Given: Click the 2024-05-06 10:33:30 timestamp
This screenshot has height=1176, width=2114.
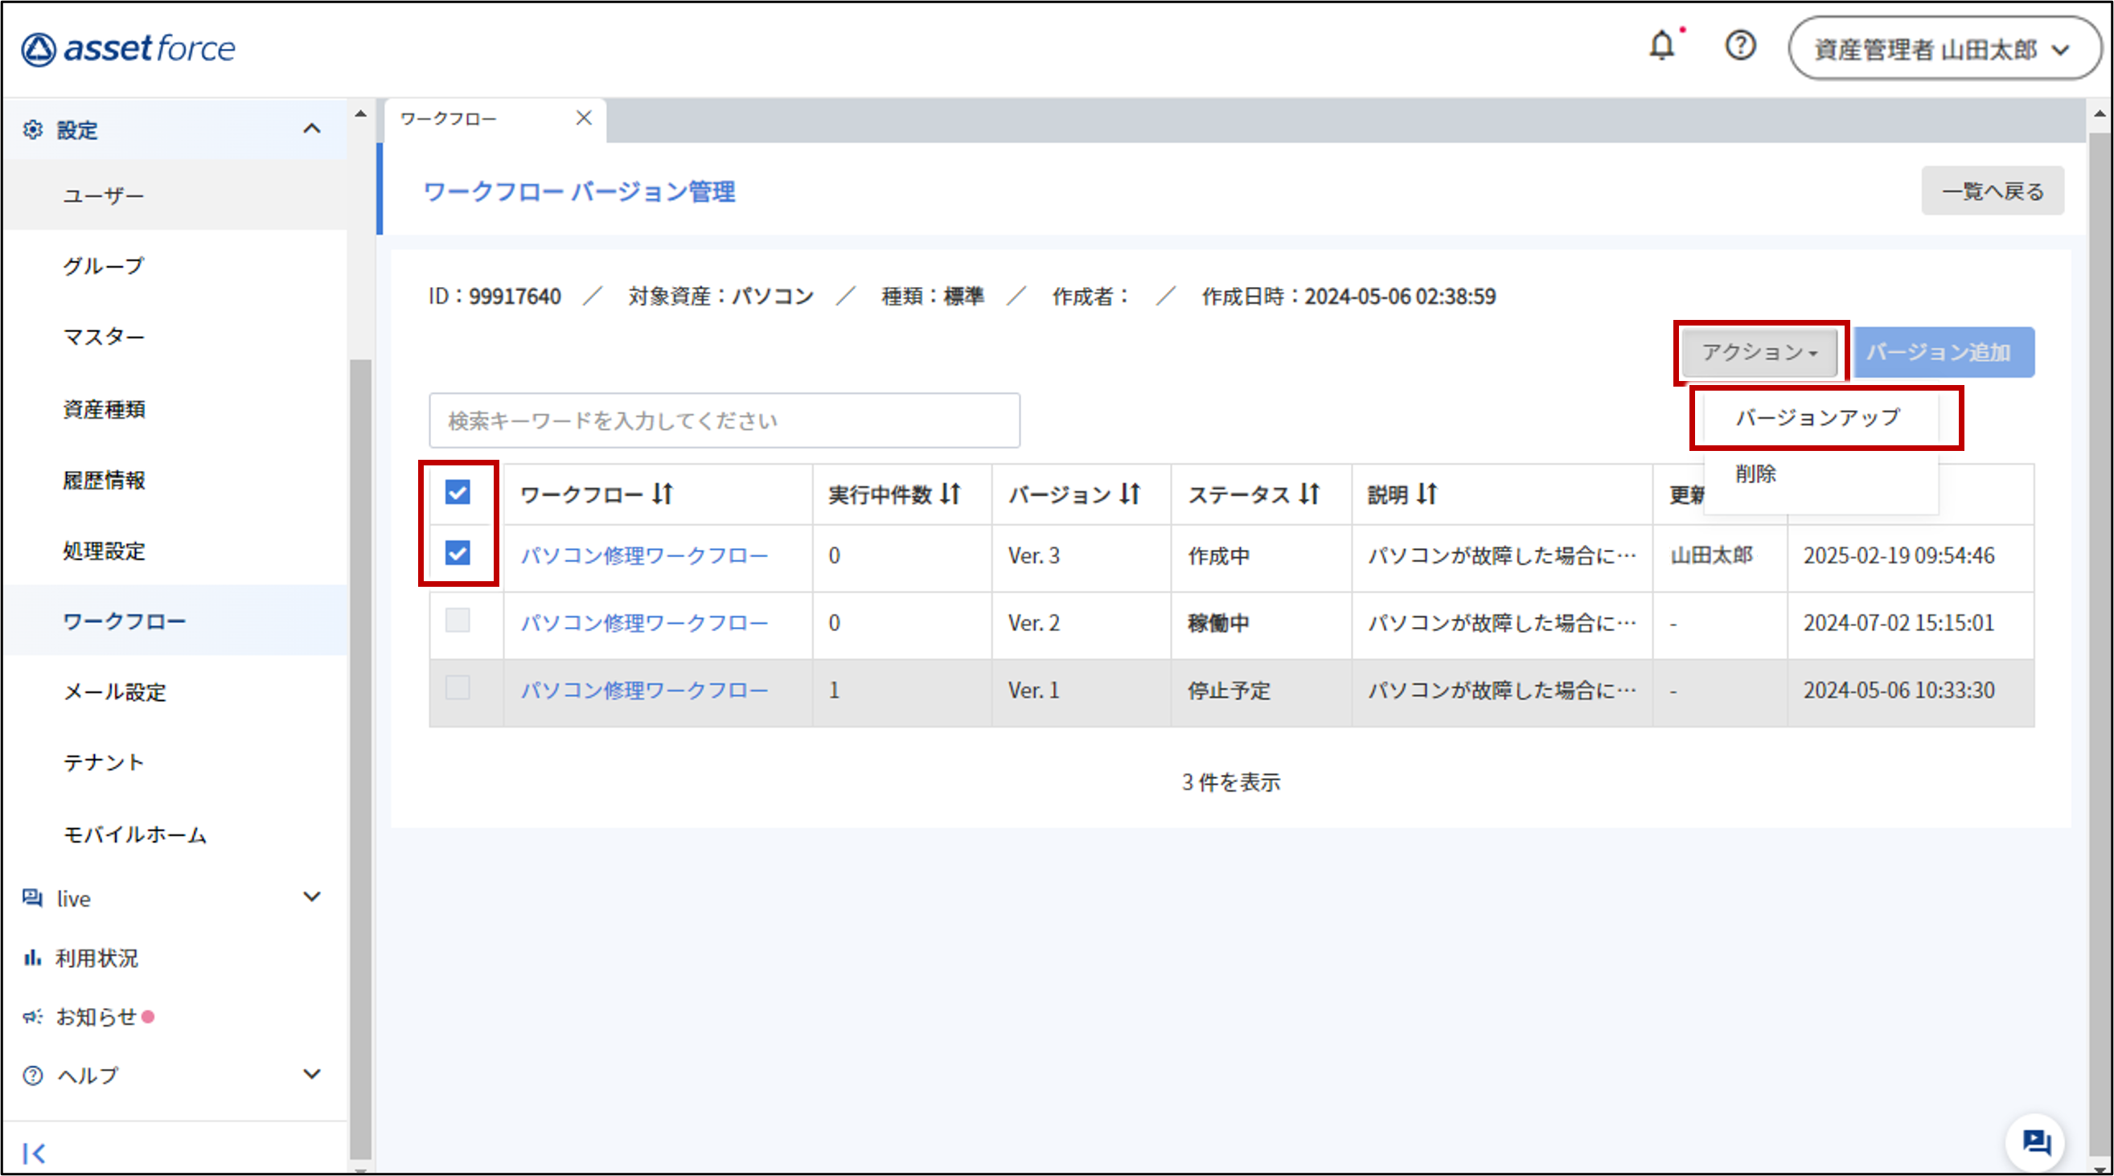Looking at the screenshot, I should tap(1898, 690).
